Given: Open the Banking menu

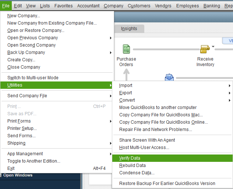Looking at the screenshot, I should [211, 6].
